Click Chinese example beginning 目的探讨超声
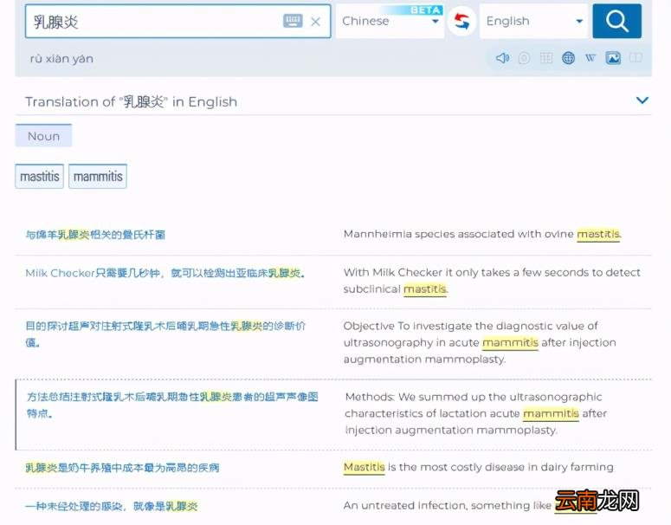The height and width of the screenshot is (525, 671). click(x=165, y=334)
